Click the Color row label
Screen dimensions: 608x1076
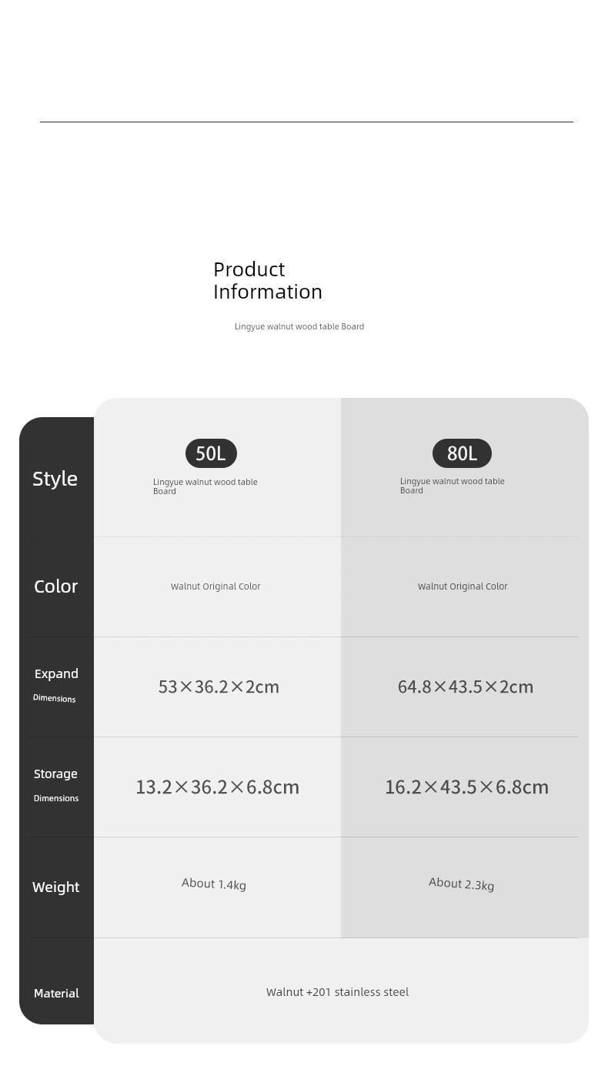point(55,586)
